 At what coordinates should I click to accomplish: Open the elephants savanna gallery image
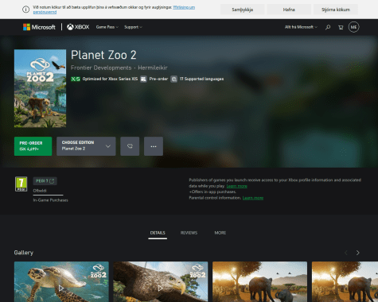(x=259, y=282)
